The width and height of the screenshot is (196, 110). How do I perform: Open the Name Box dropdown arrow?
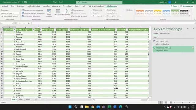point(12,23)
